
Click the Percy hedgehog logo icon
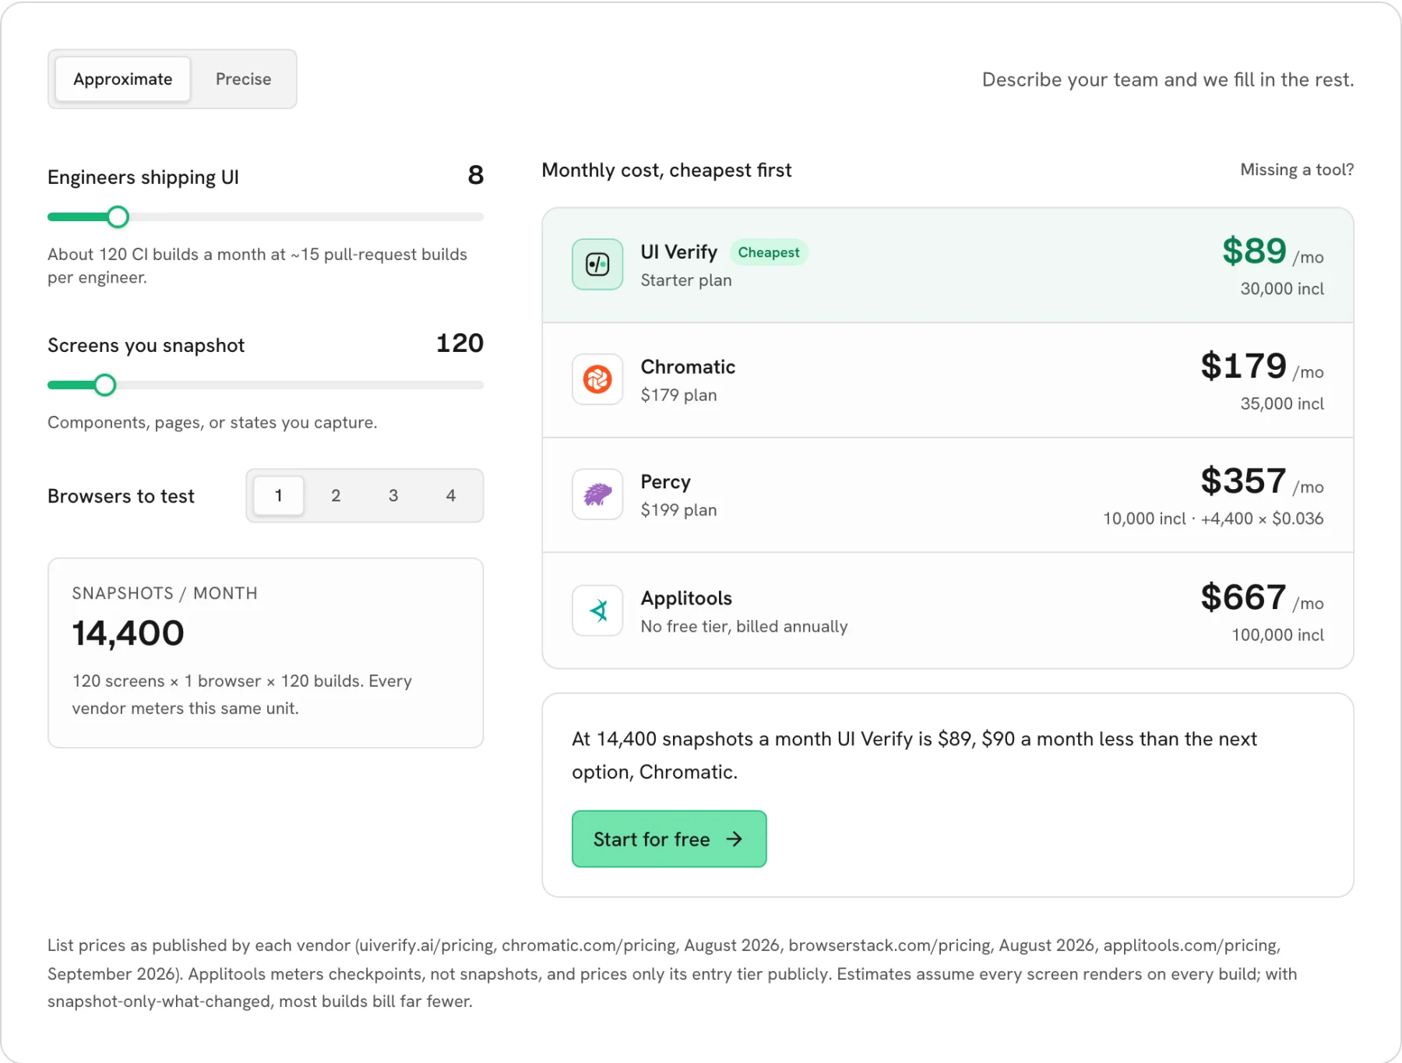point(597,495)
